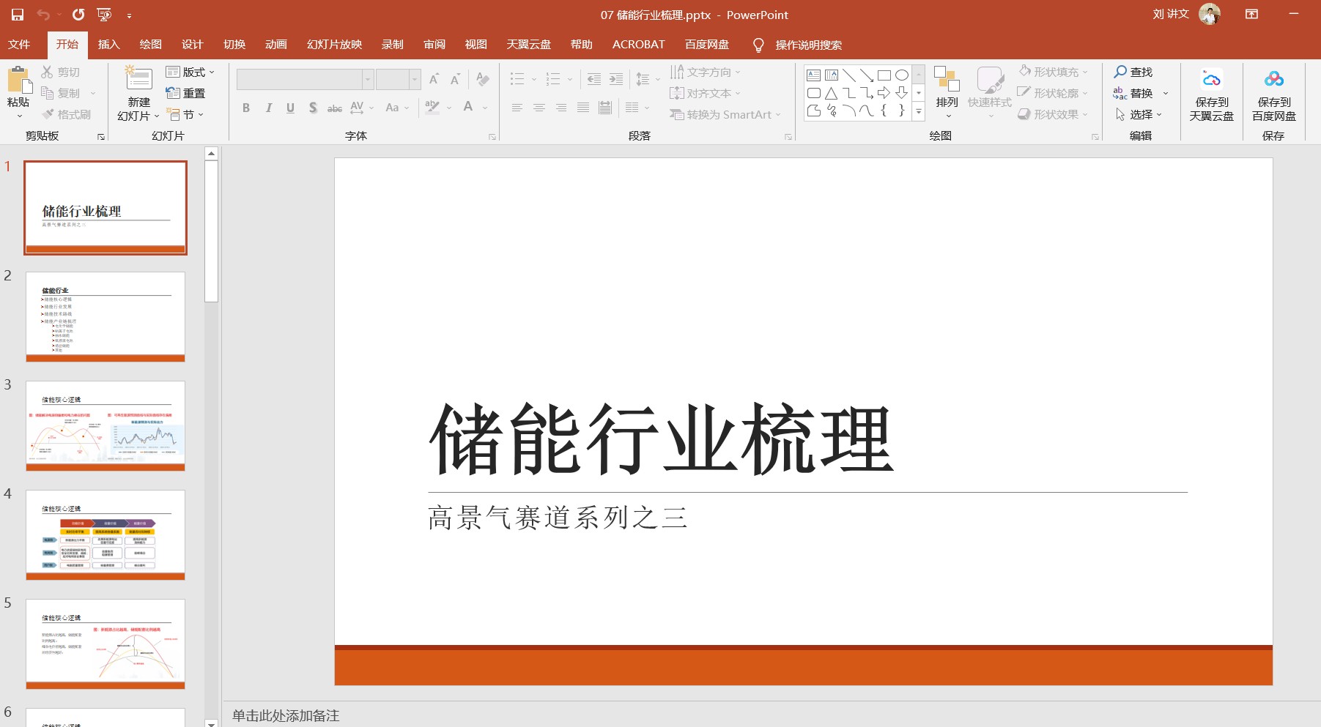This screenshot has height=727, width=1321.
Task: Click Convert to SmartArt button
Action: pyautogui.click(x=725, y=114)
